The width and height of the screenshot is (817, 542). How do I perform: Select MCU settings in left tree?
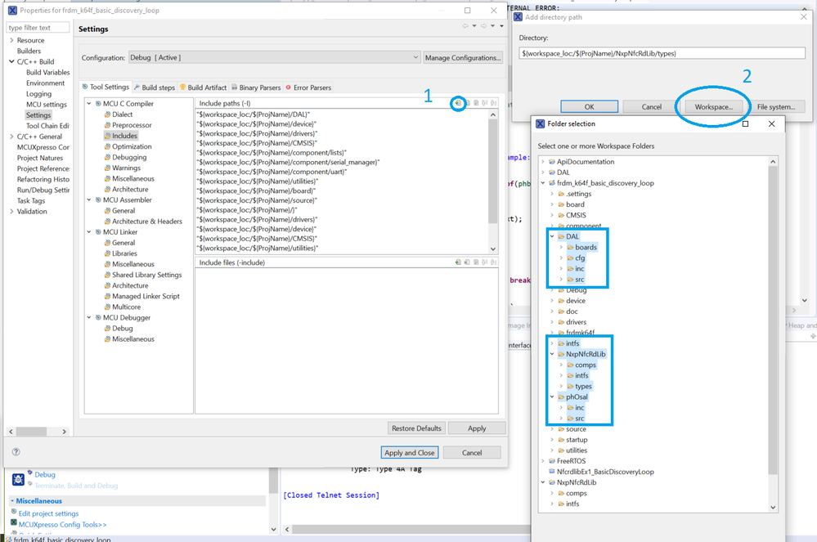(47, 104)
